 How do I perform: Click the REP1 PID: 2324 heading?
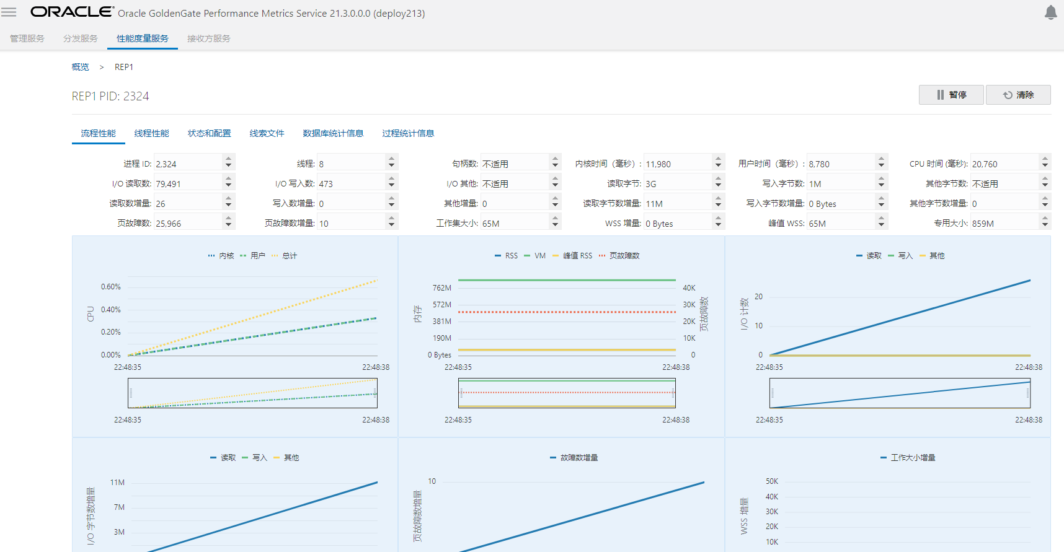click(110, 96)
